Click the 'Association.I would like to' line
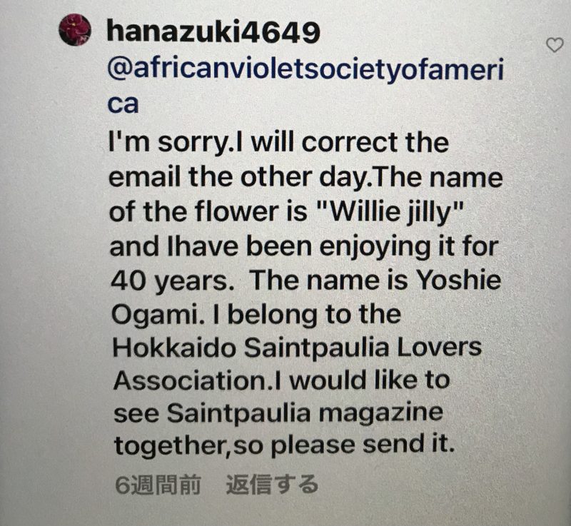 tap(281, 380)
